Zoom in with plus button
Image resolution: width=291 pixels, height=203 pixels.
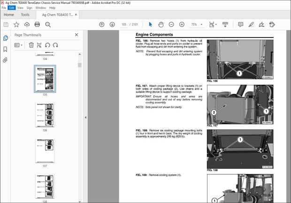182,24
